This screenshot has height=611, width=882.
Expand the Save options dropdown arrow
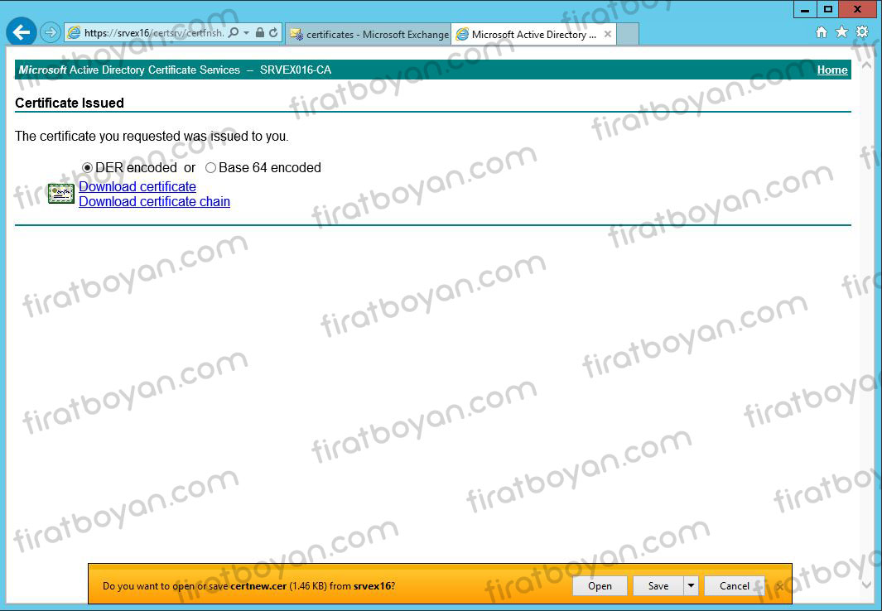[691, 585]
